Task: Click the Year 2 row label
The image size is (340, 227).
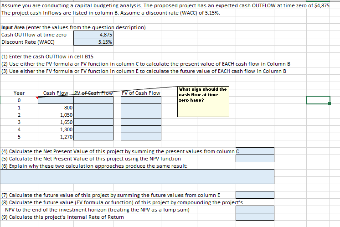Action: 19,115
